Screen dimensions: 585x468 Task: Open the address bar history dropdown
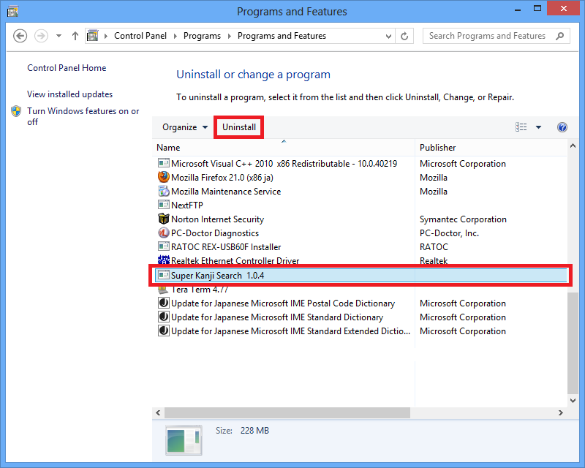(x=388, y=36)
